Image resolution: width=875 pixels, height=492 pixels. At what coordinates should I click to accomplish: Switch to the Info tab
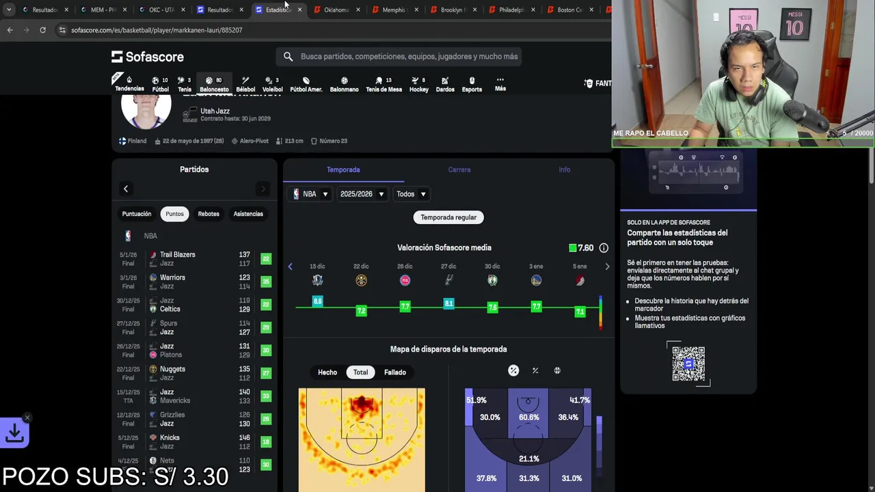[565, 169]
